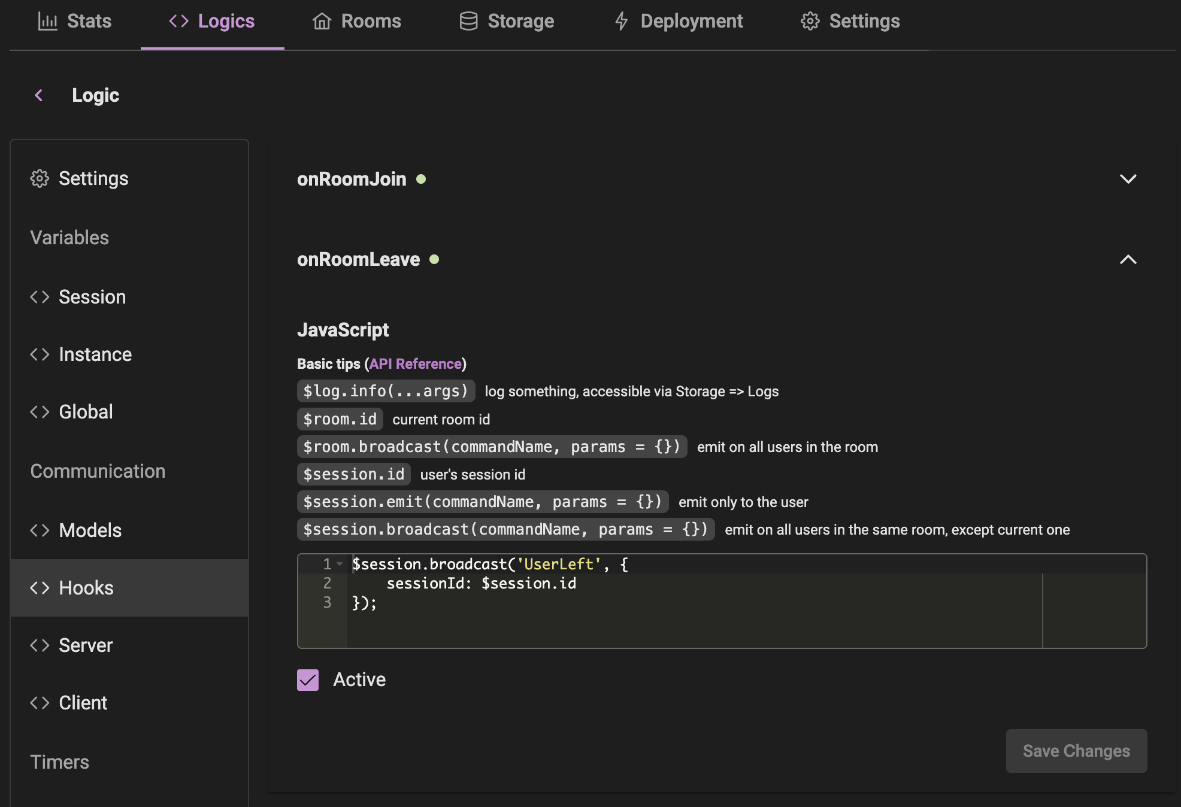Click the Server code icon
Image resolution: width=1181 pixels, height=807 pixels.
point(40,645)
